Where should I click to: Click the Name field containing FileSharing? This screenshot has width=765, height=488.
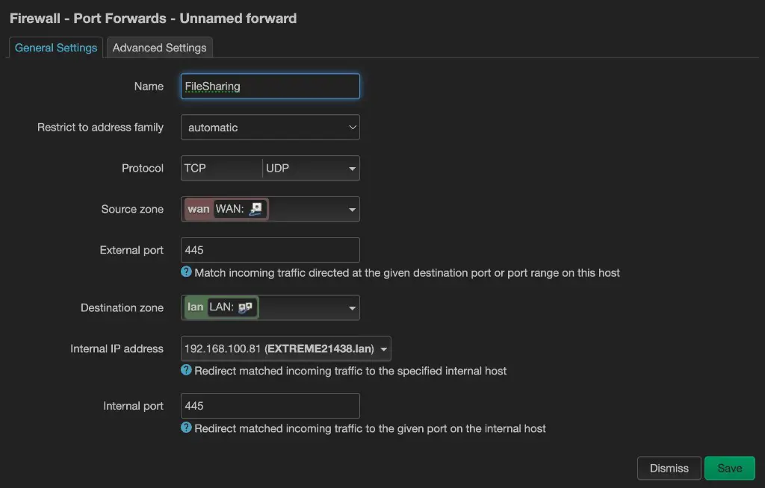click(270, 87)
